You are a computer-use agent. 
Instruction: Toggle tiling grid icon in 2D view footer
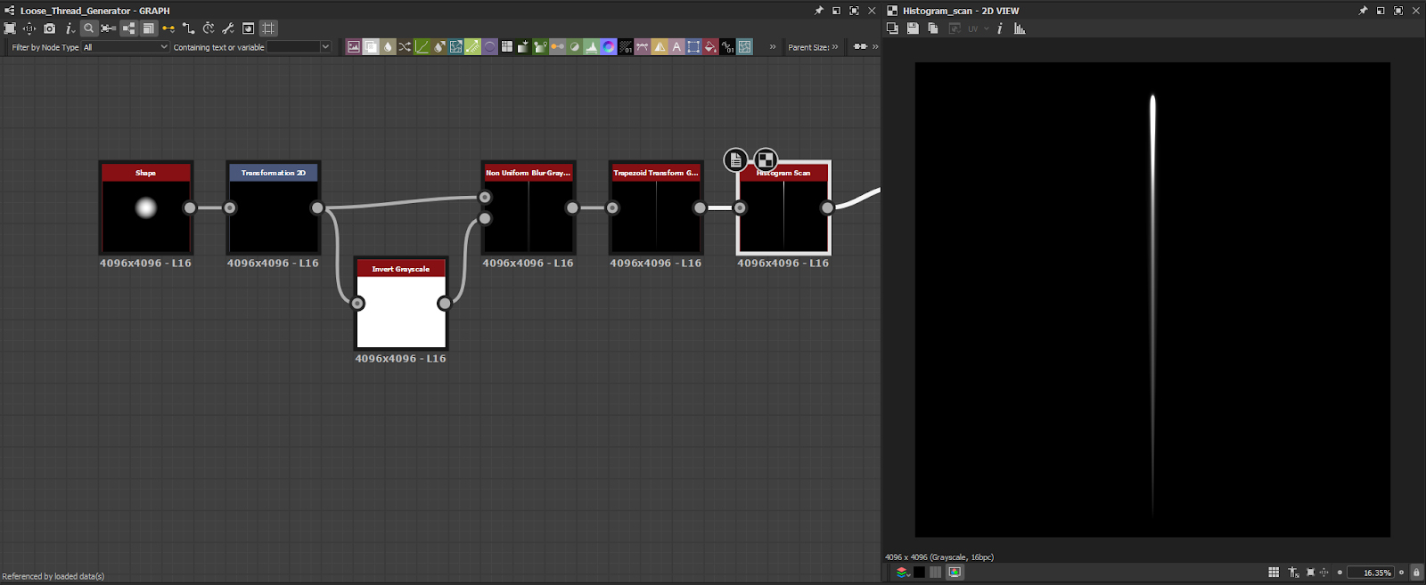[1274, 573]
